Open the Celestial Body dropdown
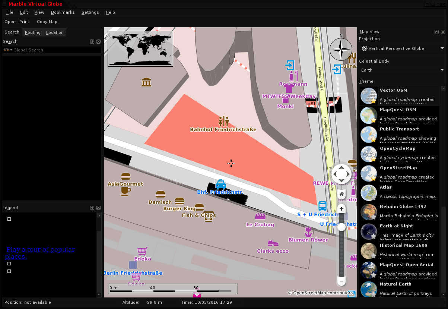The height and width of the screenshot is (309, 448). point(403,70)
